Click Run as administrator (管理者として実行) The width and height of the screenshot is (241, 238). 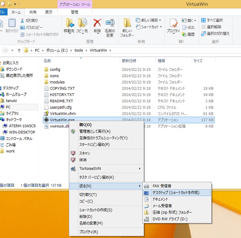(x=95, y=132)
